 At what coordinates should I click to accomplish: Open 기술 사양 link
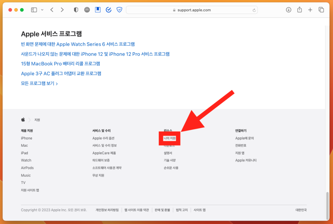tap(170, 160)
